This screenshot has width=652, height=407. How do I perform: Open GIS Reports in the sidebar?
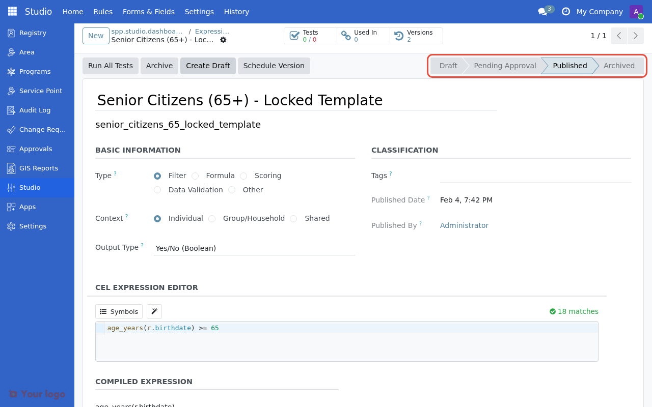pos(38,168)
